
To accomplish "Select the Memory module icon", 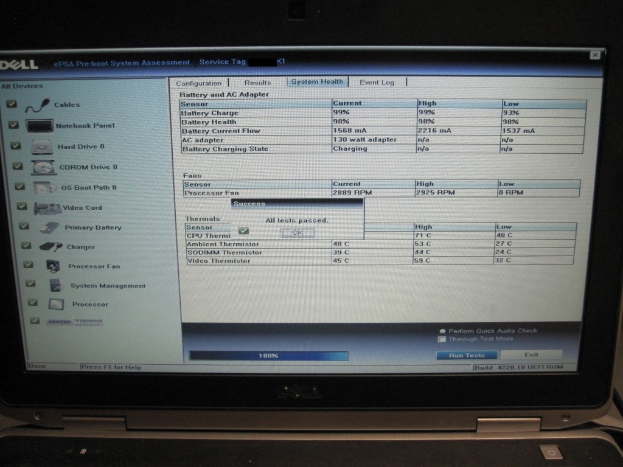I will [x=59, y=322].
